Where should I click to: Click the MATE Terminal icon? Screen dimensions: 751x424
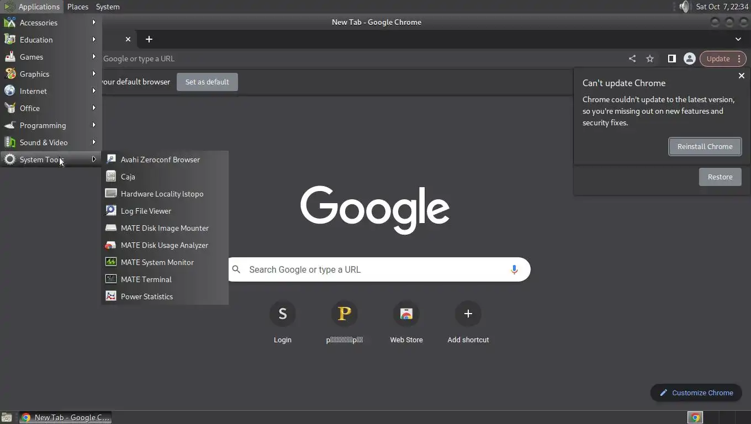click(x=111, y=279)
